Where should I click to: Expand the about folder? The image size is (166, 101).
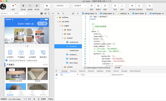point(62,30)
